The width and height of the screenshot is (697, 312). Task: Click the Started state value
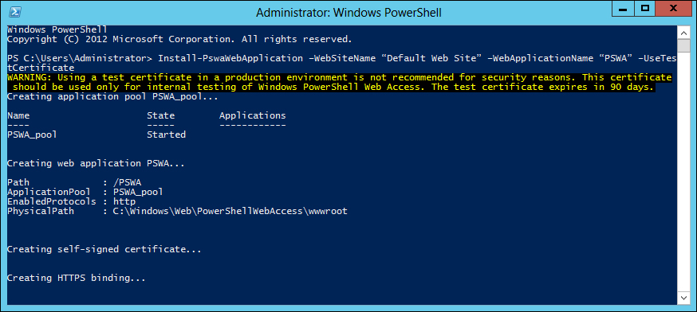click(166, 135)
